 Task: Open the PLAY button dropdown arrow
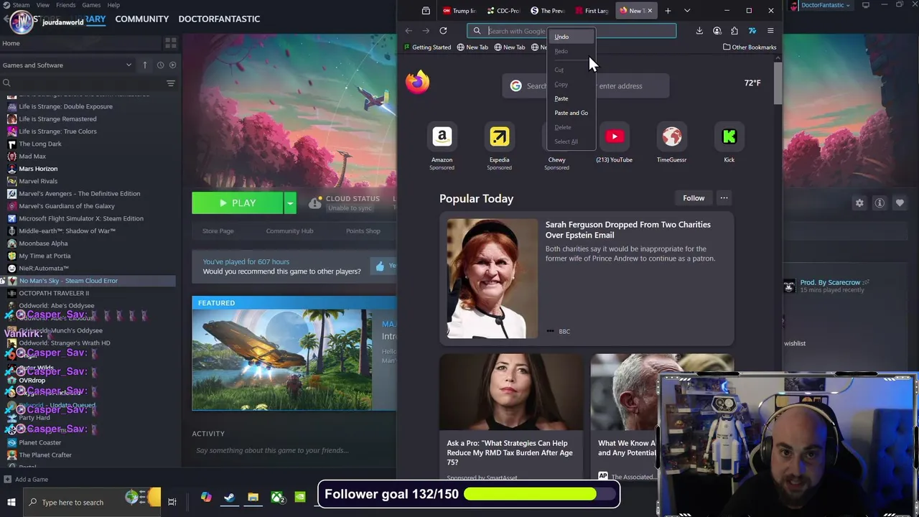click(x=290, y=203)
